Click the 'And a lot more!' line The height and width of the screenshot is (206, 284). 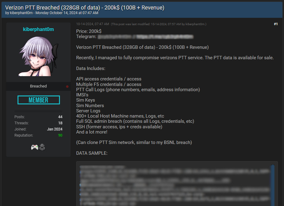92,132
